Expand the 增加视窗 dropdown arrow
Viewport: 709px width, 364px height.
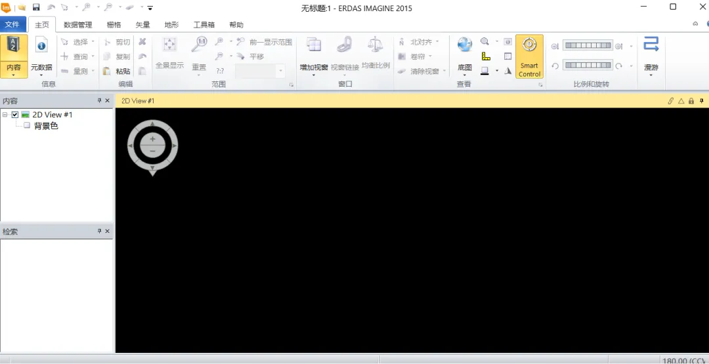pos(314,75)
